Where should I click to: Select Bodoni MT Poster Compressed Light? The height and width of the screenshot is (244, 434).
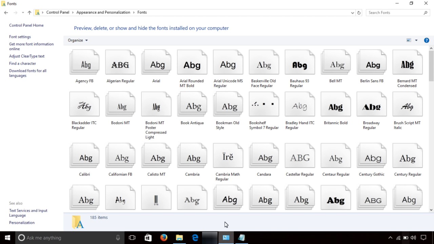click(x=156, y=104)
